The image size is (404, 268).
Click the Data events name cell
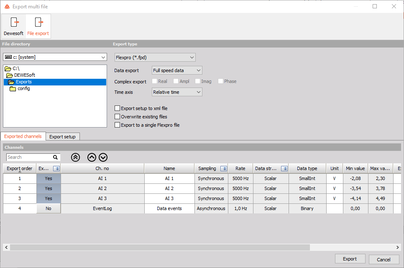coord(169,208)
